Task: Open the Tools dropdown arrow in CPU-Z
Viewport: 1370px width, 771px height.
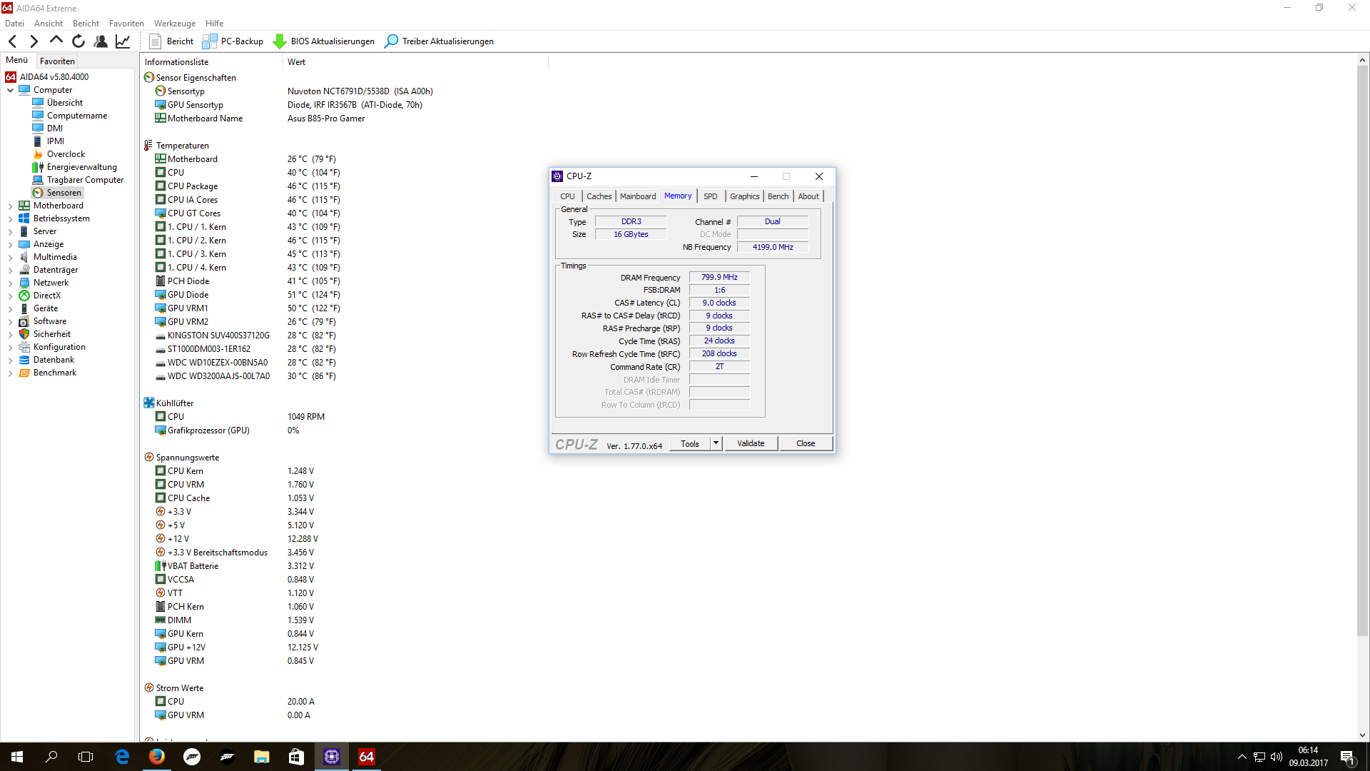Action: [x=716, y=443]
